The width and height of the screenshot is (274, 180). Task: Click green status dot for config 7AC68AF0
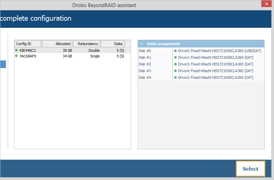pyautogui.click(x=16, y=56)
